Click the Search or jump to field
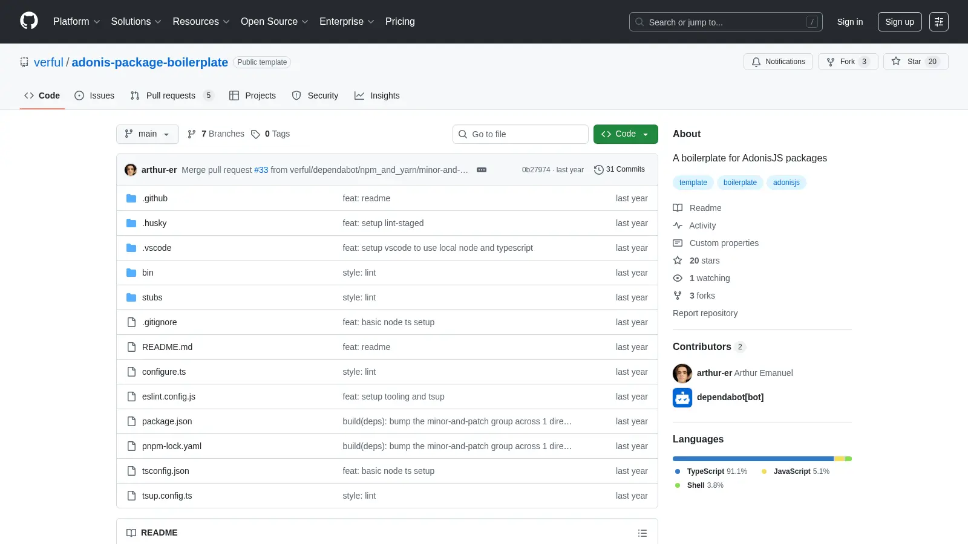The height and width of the screenshot is (544, 968). pos(725,22)
